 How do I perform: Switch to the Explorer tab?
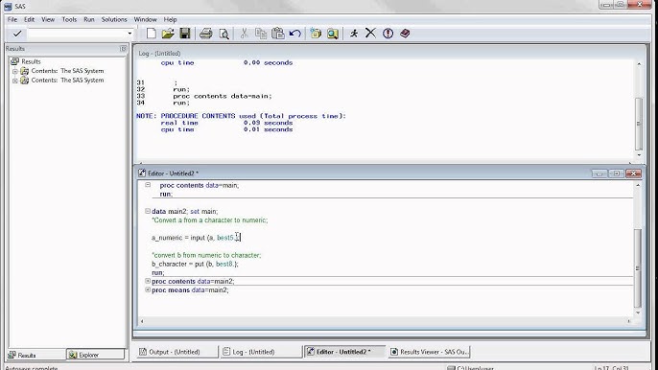[96, 355]
